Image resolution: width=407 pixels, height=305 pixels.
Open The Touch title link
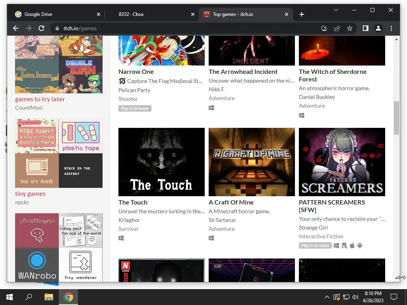coord(133,202)
